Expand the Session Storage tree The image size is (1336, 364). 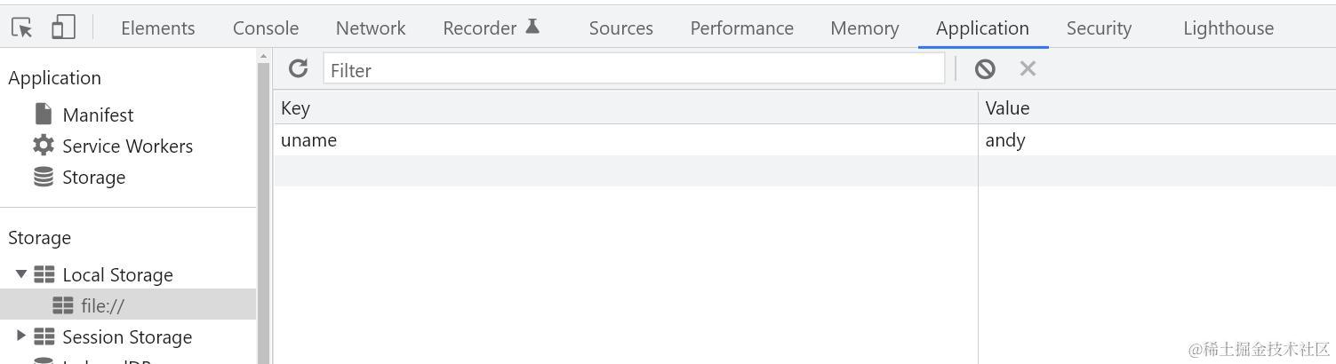click(x=21, y=336)
